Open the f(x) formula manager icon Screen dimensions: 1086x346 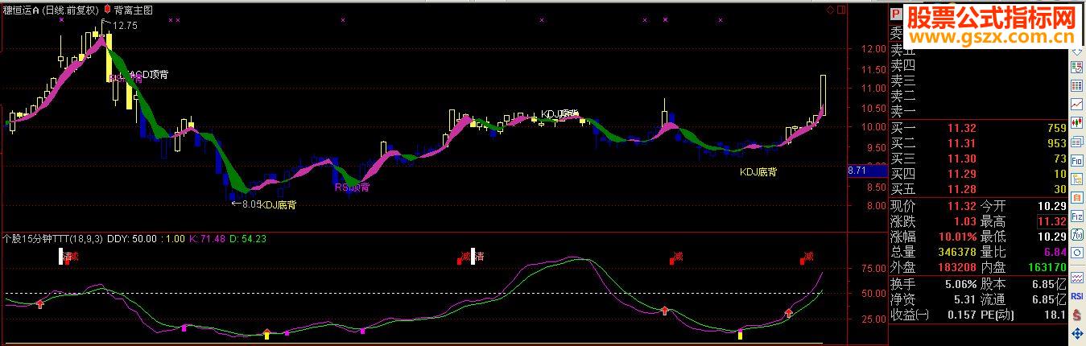tap(1076, 235)
